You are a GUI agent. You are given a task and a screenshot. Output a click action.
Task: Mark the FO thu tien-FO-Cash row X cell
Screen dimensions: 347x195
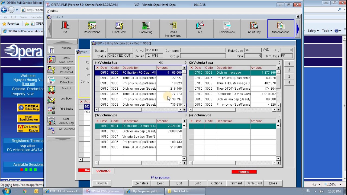[97, 73]
